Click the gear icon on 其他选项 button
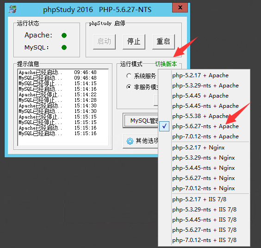The height and width of the screenshot is (248, 261). (130, 141)
